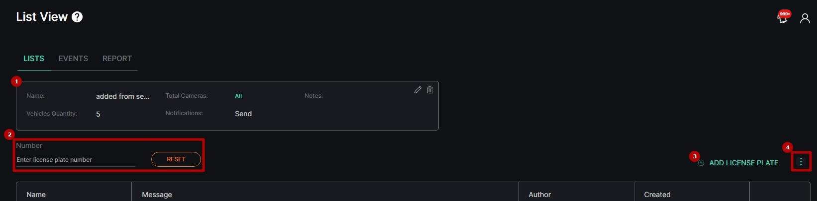Edit the list with pencil icon
This screenshot has height=201, width=817.
pos(418,90)
